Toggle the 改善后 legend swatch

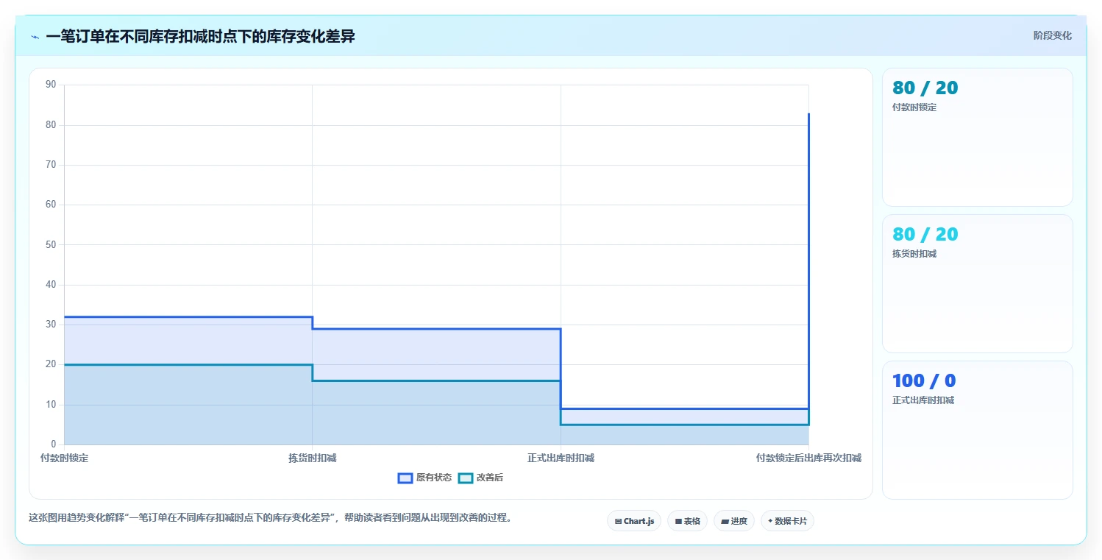[x=466, y=478]
